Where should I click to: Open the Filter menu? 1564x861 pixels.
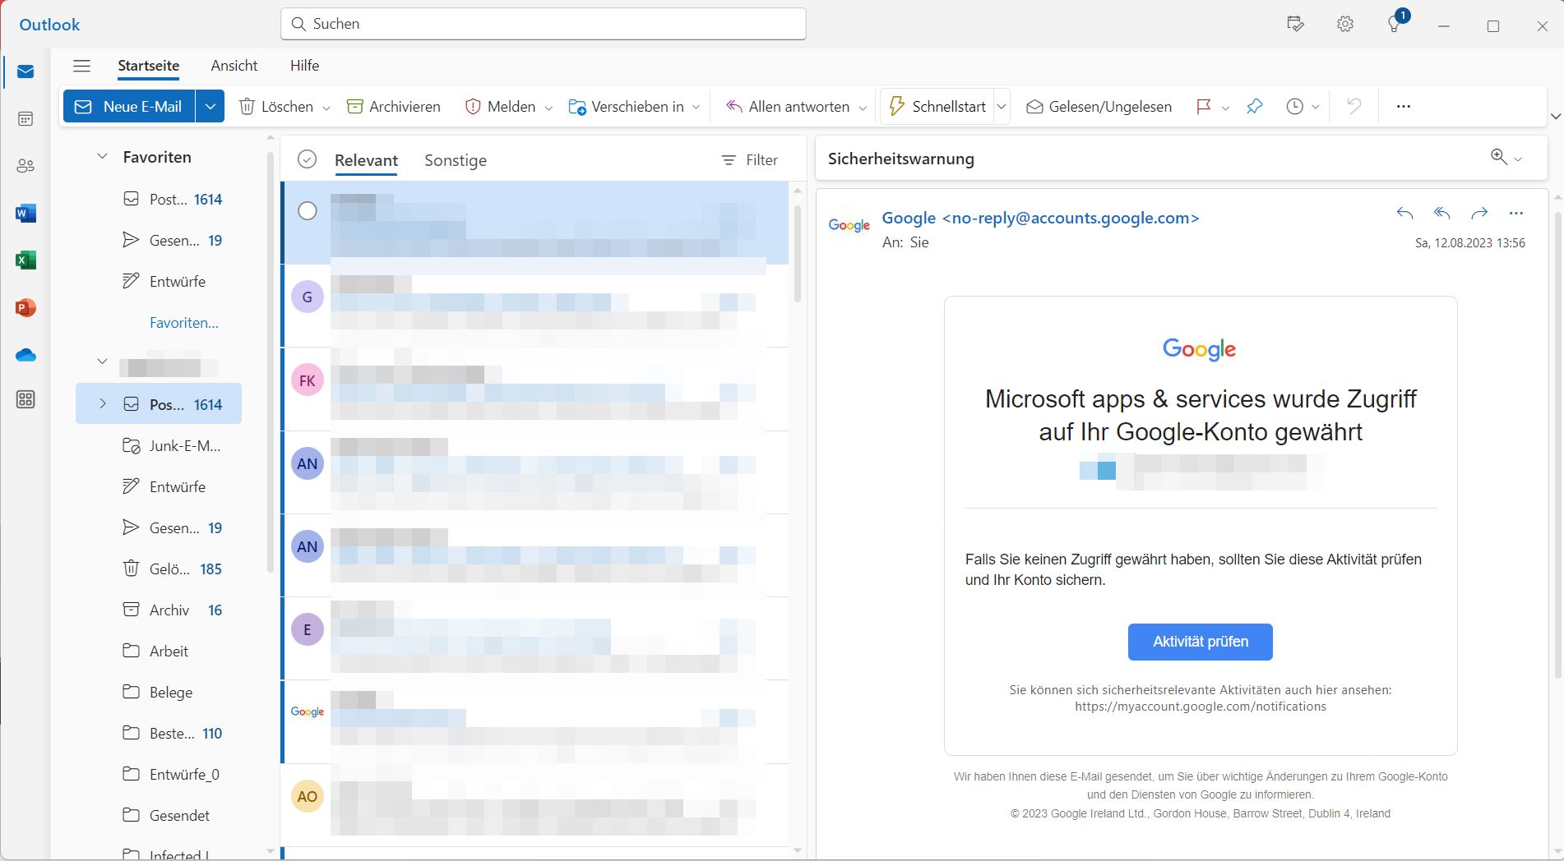pos(749,160)
